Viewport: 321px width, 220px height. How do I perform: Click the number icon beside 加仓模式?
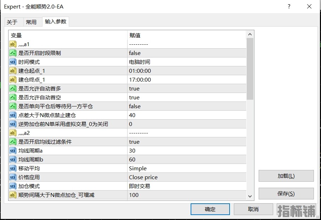13,186
